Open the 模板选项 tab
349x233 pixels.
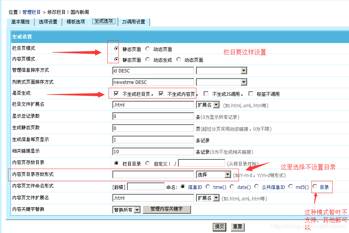click(x=76, y=22)
